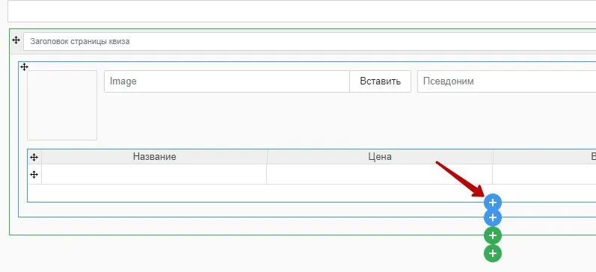Click the move handle in the table header row
This screenshot has height=272, width=596.
click(34, 157)
